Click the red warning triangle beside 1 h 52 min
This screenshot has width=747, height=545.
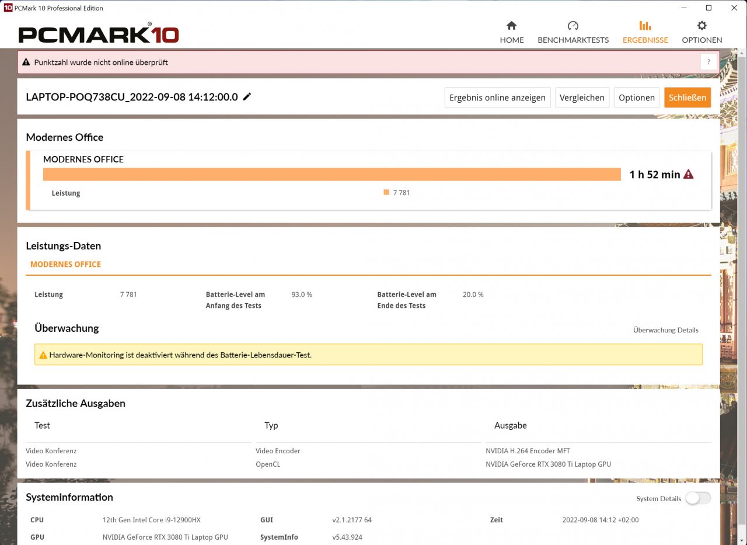point(689,174)
